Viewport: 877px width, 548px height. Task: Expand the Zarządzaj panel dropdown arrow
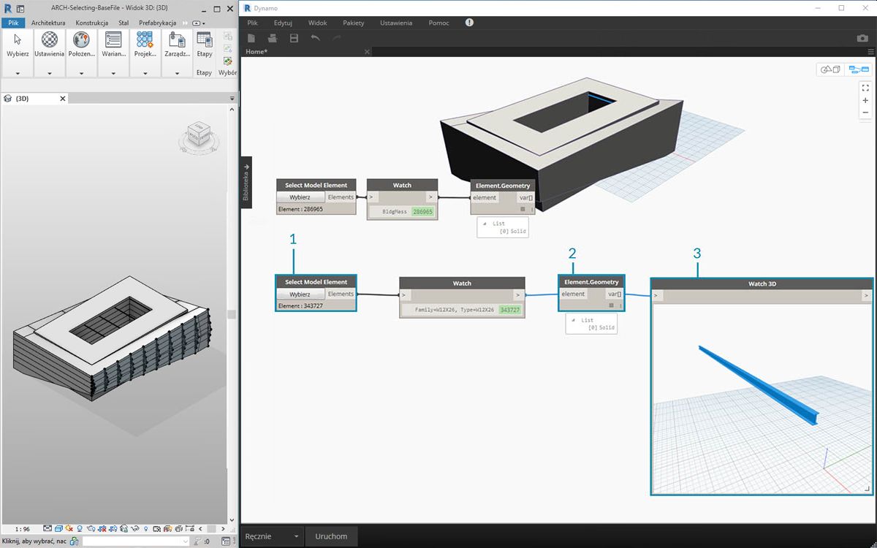point(177,73)
